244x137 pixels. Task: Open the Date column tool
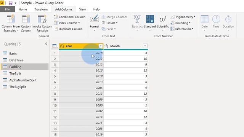(x=204, y=23)
